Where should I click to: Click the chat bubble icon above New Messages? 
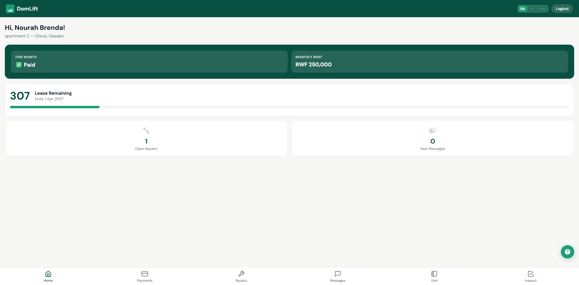point(433,130)
